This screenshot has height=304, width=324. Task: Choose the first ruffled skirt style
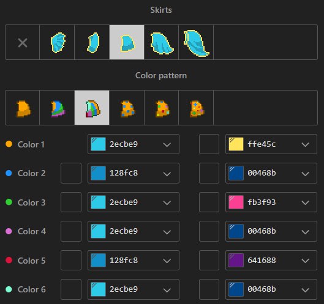tap(57, 42)
